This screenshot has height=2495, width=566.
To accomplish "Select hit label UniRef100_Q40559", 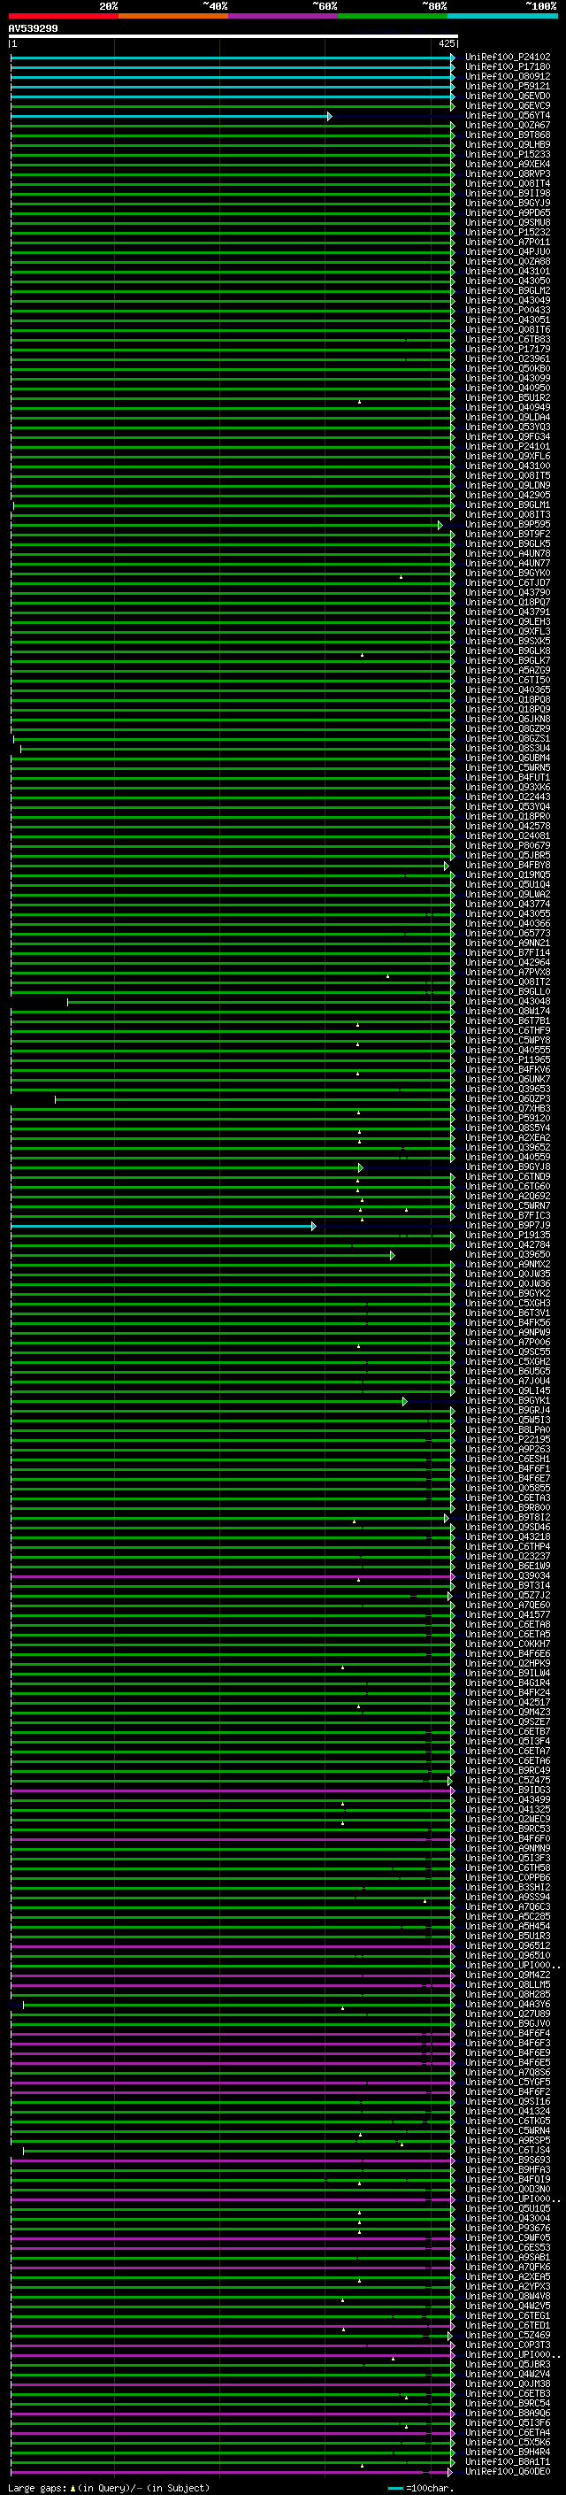I will click(x=507, y=1158).
